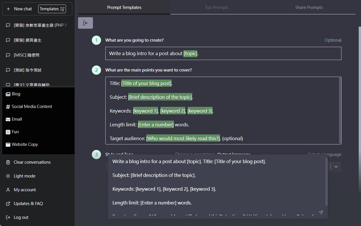The image size is (361, 226).
Task: Click the back arrow collapse button
Action: coord(86,23)
